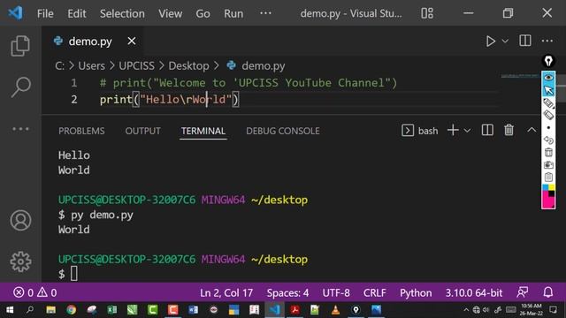Click clipboard icon in annotation toolbar
This screenshot has height=318, width=566.
click(x=548, y=177)
